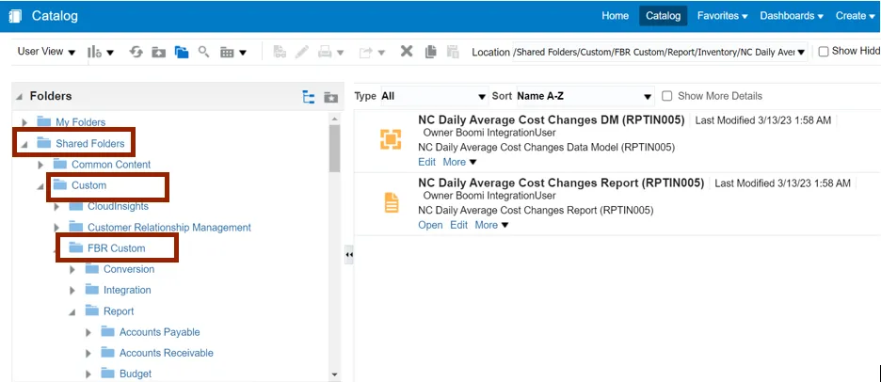
Task: Click the Copy icon in the toolbar
Action: tap(430, 52)
